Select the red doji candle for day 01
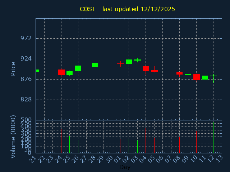The image size is (230, 172). [120, 64]
